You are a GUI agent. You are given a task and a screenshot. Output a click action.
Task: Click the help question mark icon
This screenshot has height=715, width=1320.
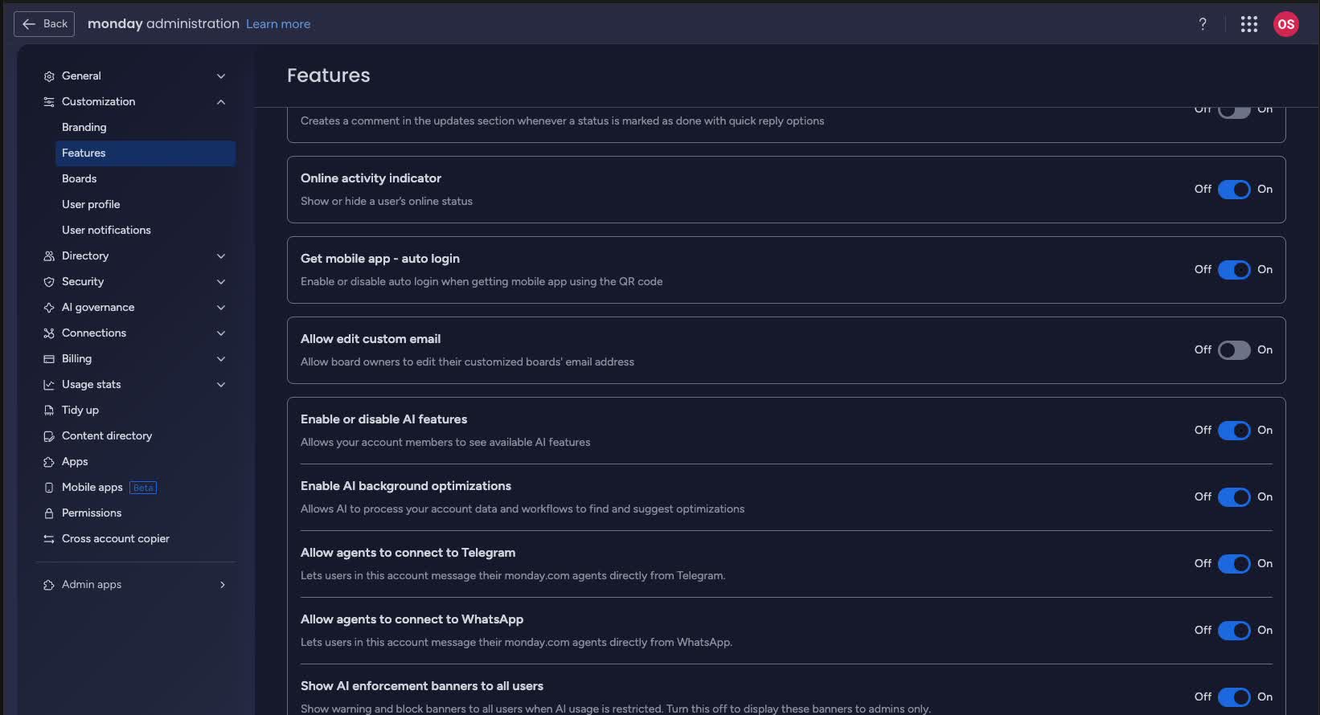pos(1203,24)
